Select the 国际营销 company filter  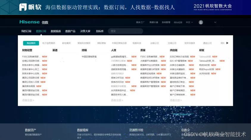point(102,43)
